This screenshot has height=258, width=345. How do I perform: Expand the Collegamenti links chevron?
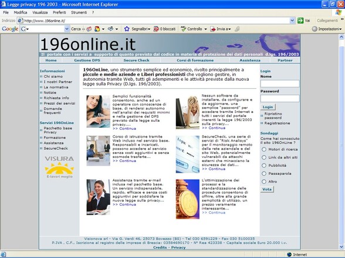pyautogui.click(x=342, y=19)
